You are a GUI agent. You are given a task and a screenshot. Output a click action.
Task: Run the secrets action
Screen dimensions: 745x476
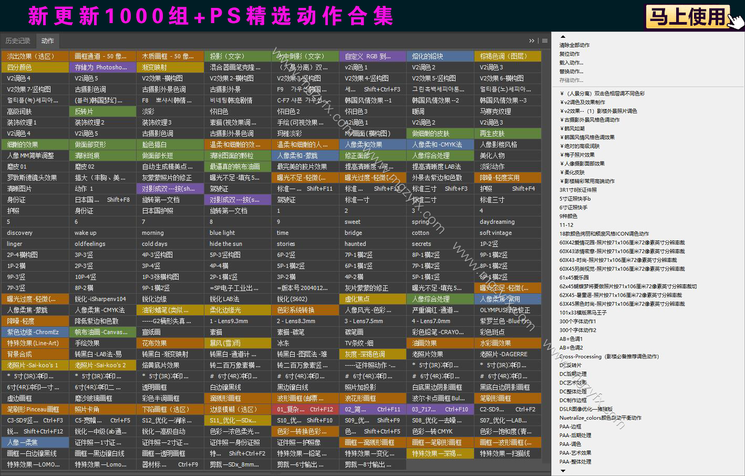[x=440, y=244]
